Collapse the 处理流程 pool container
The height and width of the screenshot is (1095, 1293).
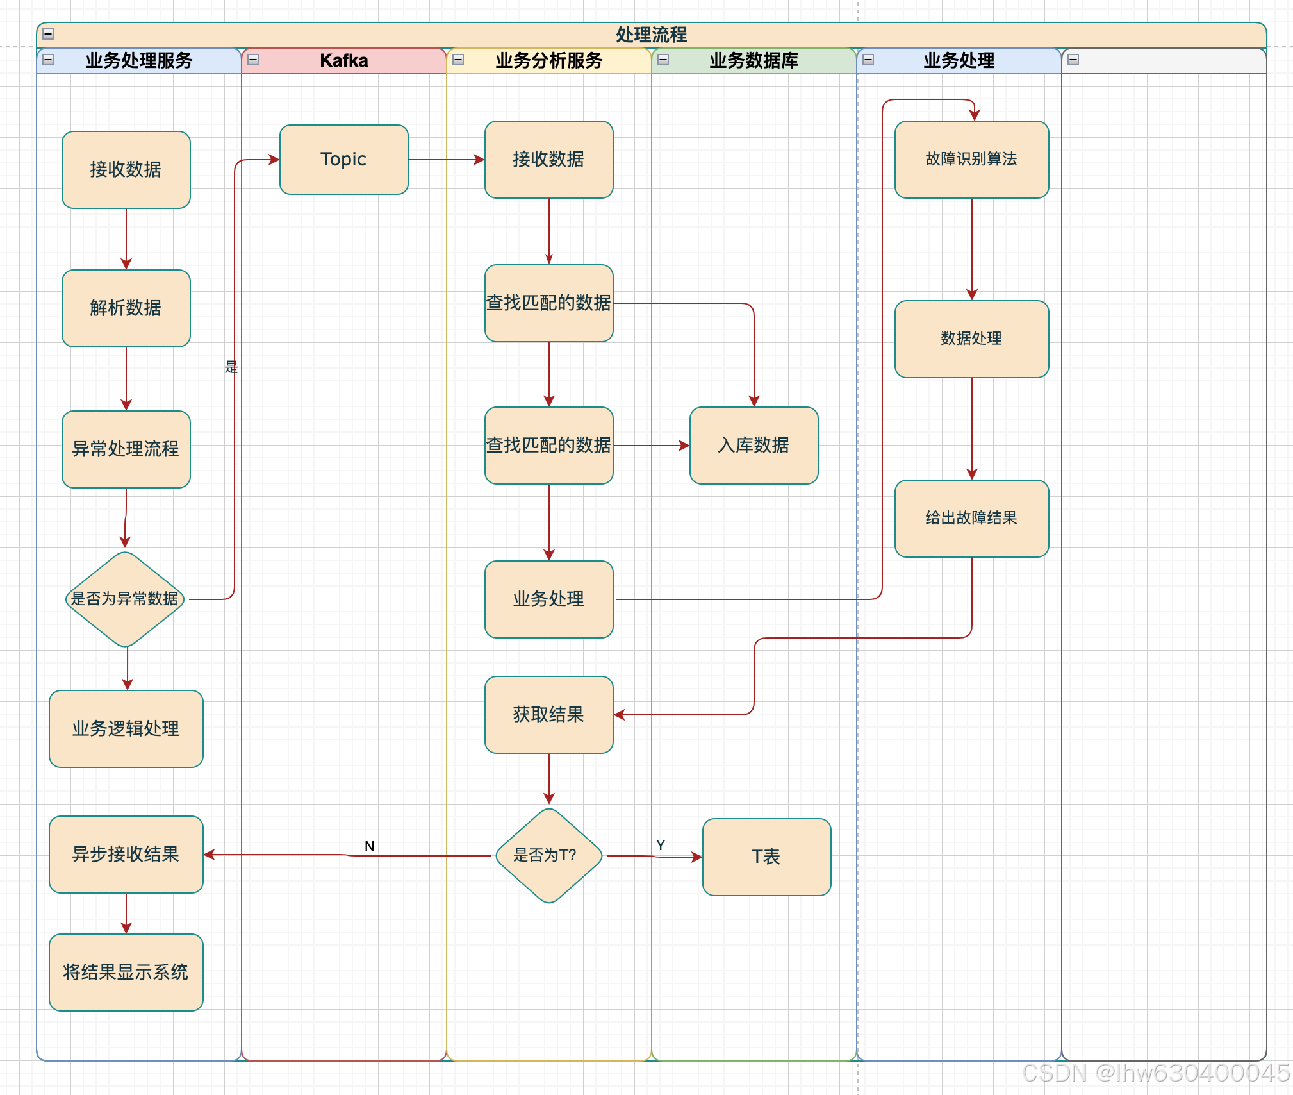(48, 34)
